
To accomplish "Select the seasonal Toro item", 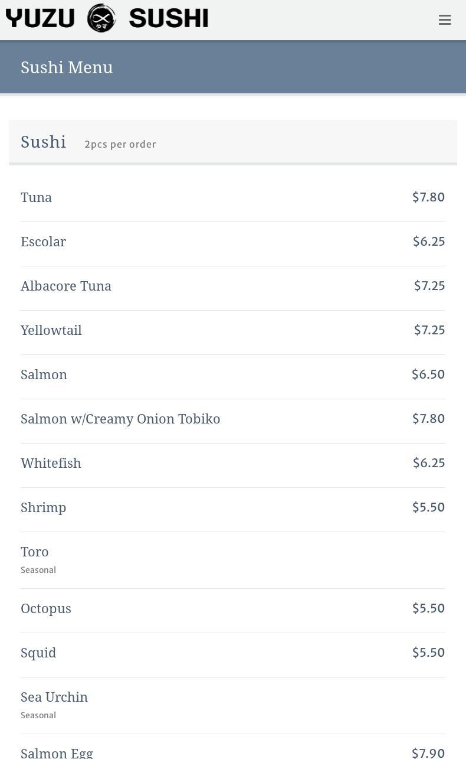I will pos(35,552).
